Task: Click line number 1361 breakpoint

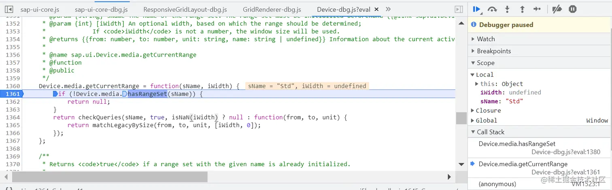Action: (x=12, y=94)
